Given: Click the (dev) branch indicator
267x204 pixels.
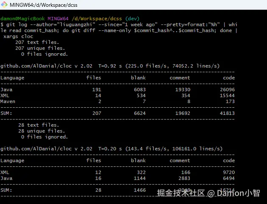Looking at the screenshot, I should coord(133,19).
